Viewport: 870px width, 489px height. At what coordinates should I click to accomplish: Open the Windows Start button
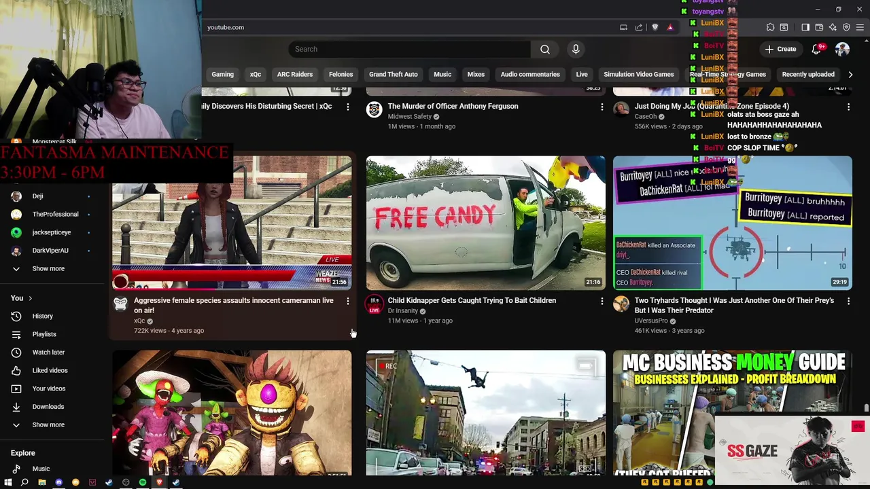(8, 482)
